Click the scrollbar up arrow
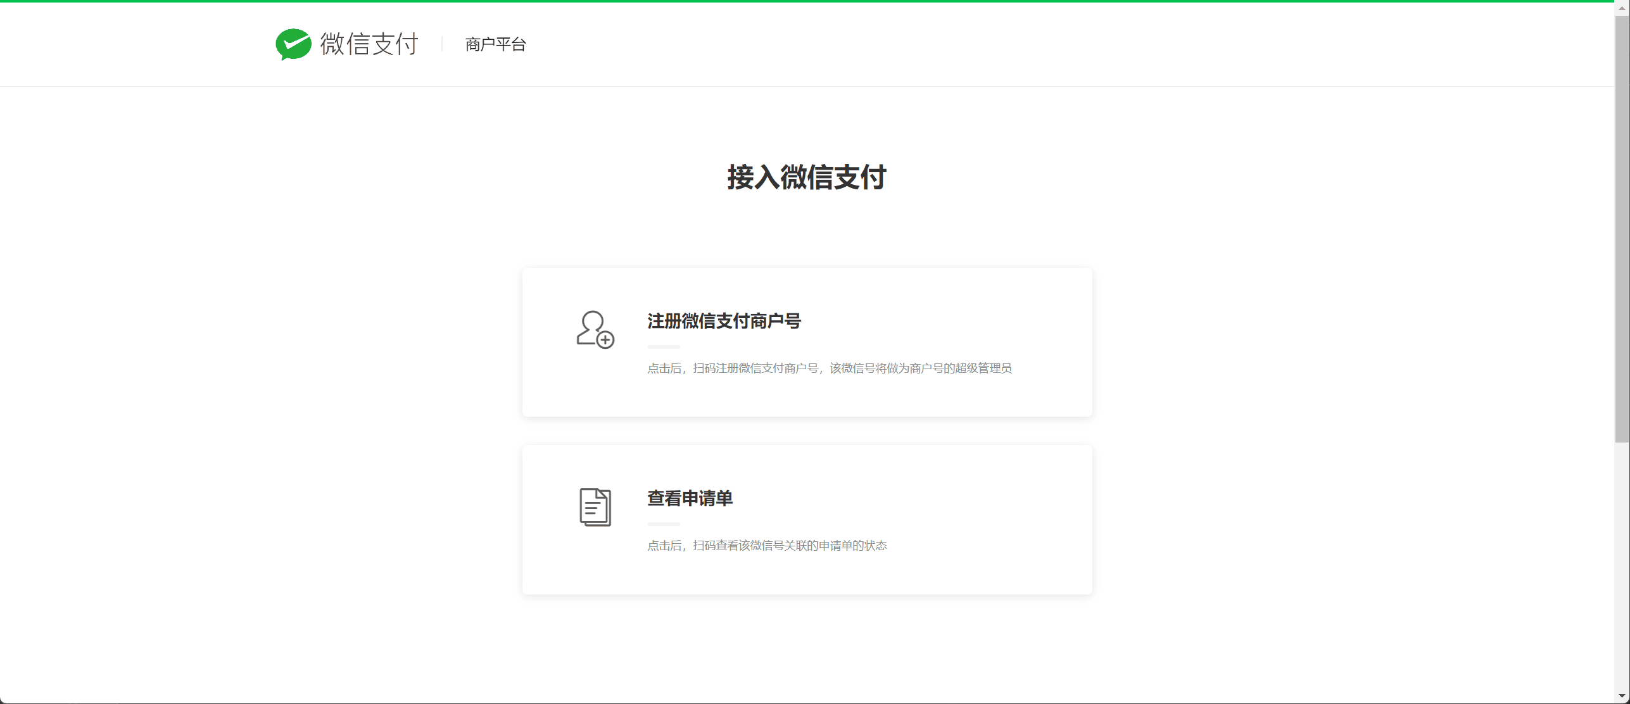The width and height of the screenshot is (1630, 704). 1622,8
